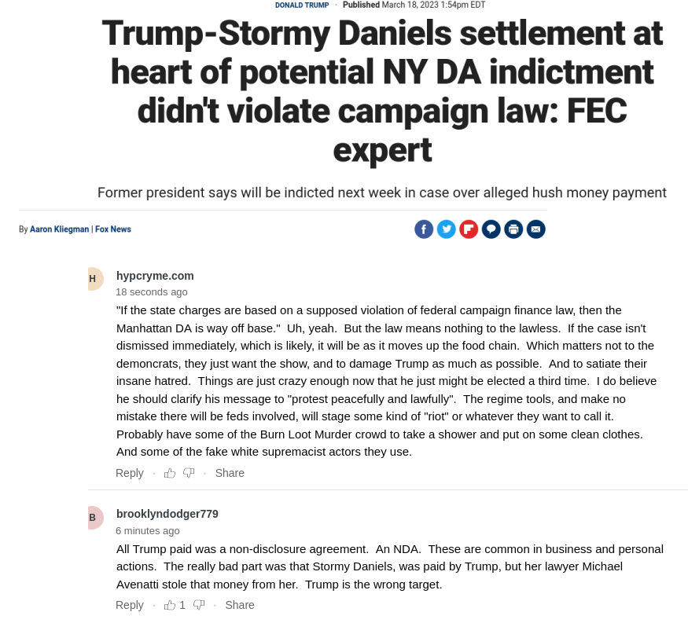Like the hypcryme.com comment
Screen dimensions: 688x634
pos(170,473)
